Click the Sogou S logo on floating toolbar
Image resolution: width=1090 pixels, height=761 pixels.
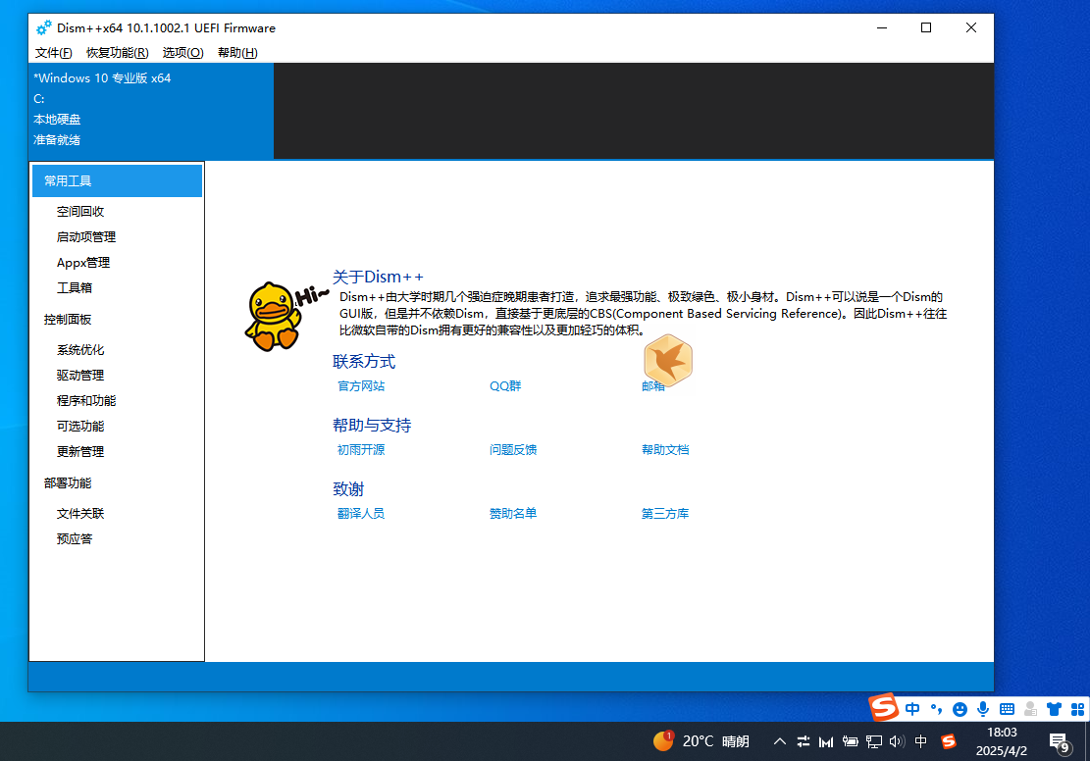click(884, 707)
